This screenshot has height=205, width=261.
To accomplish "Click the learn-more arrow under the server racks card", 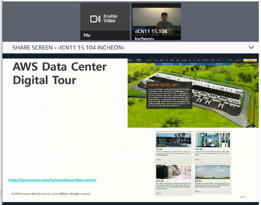I will click(159, 193).
